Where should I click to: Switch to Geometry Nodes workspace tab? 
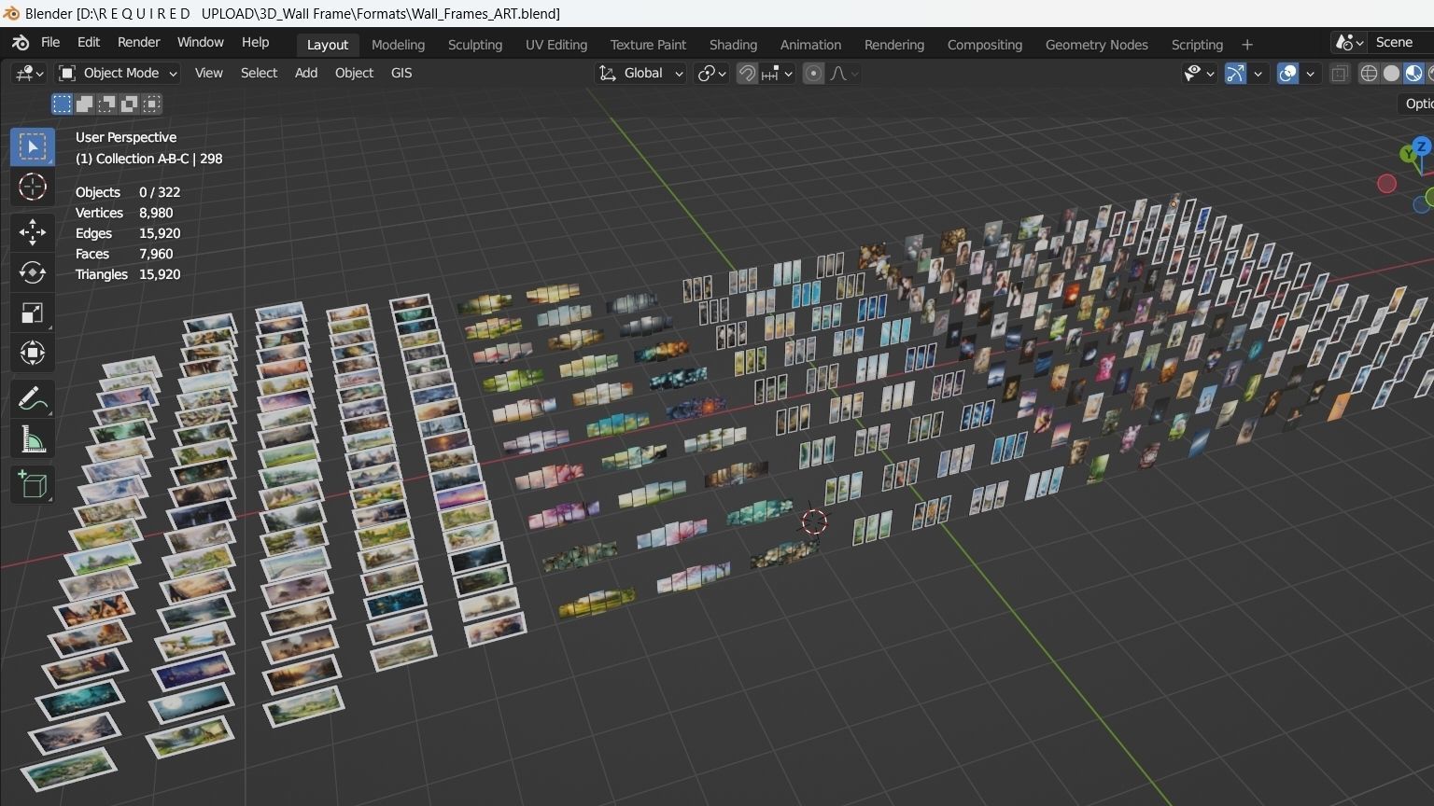pyautogui.click(x=1097, y=45)
